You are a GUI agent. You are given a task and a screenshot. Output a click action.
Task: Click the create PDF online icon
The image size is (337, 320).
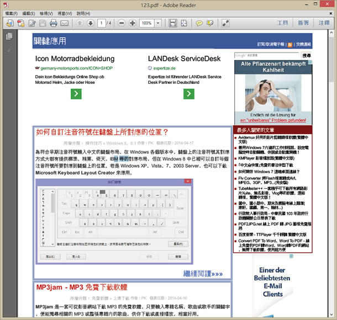click(x=10, y=23)
